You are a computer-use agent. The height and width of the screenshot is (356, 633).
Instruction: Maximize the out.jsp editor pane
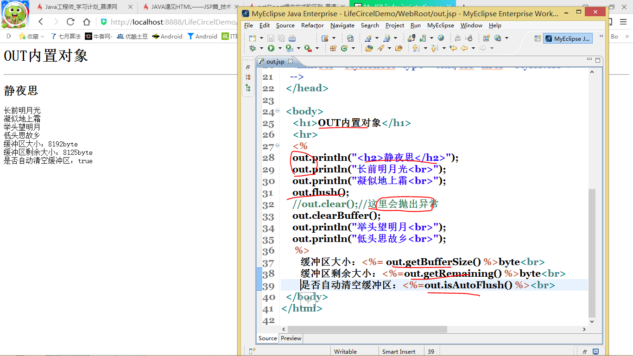[598, 60]
